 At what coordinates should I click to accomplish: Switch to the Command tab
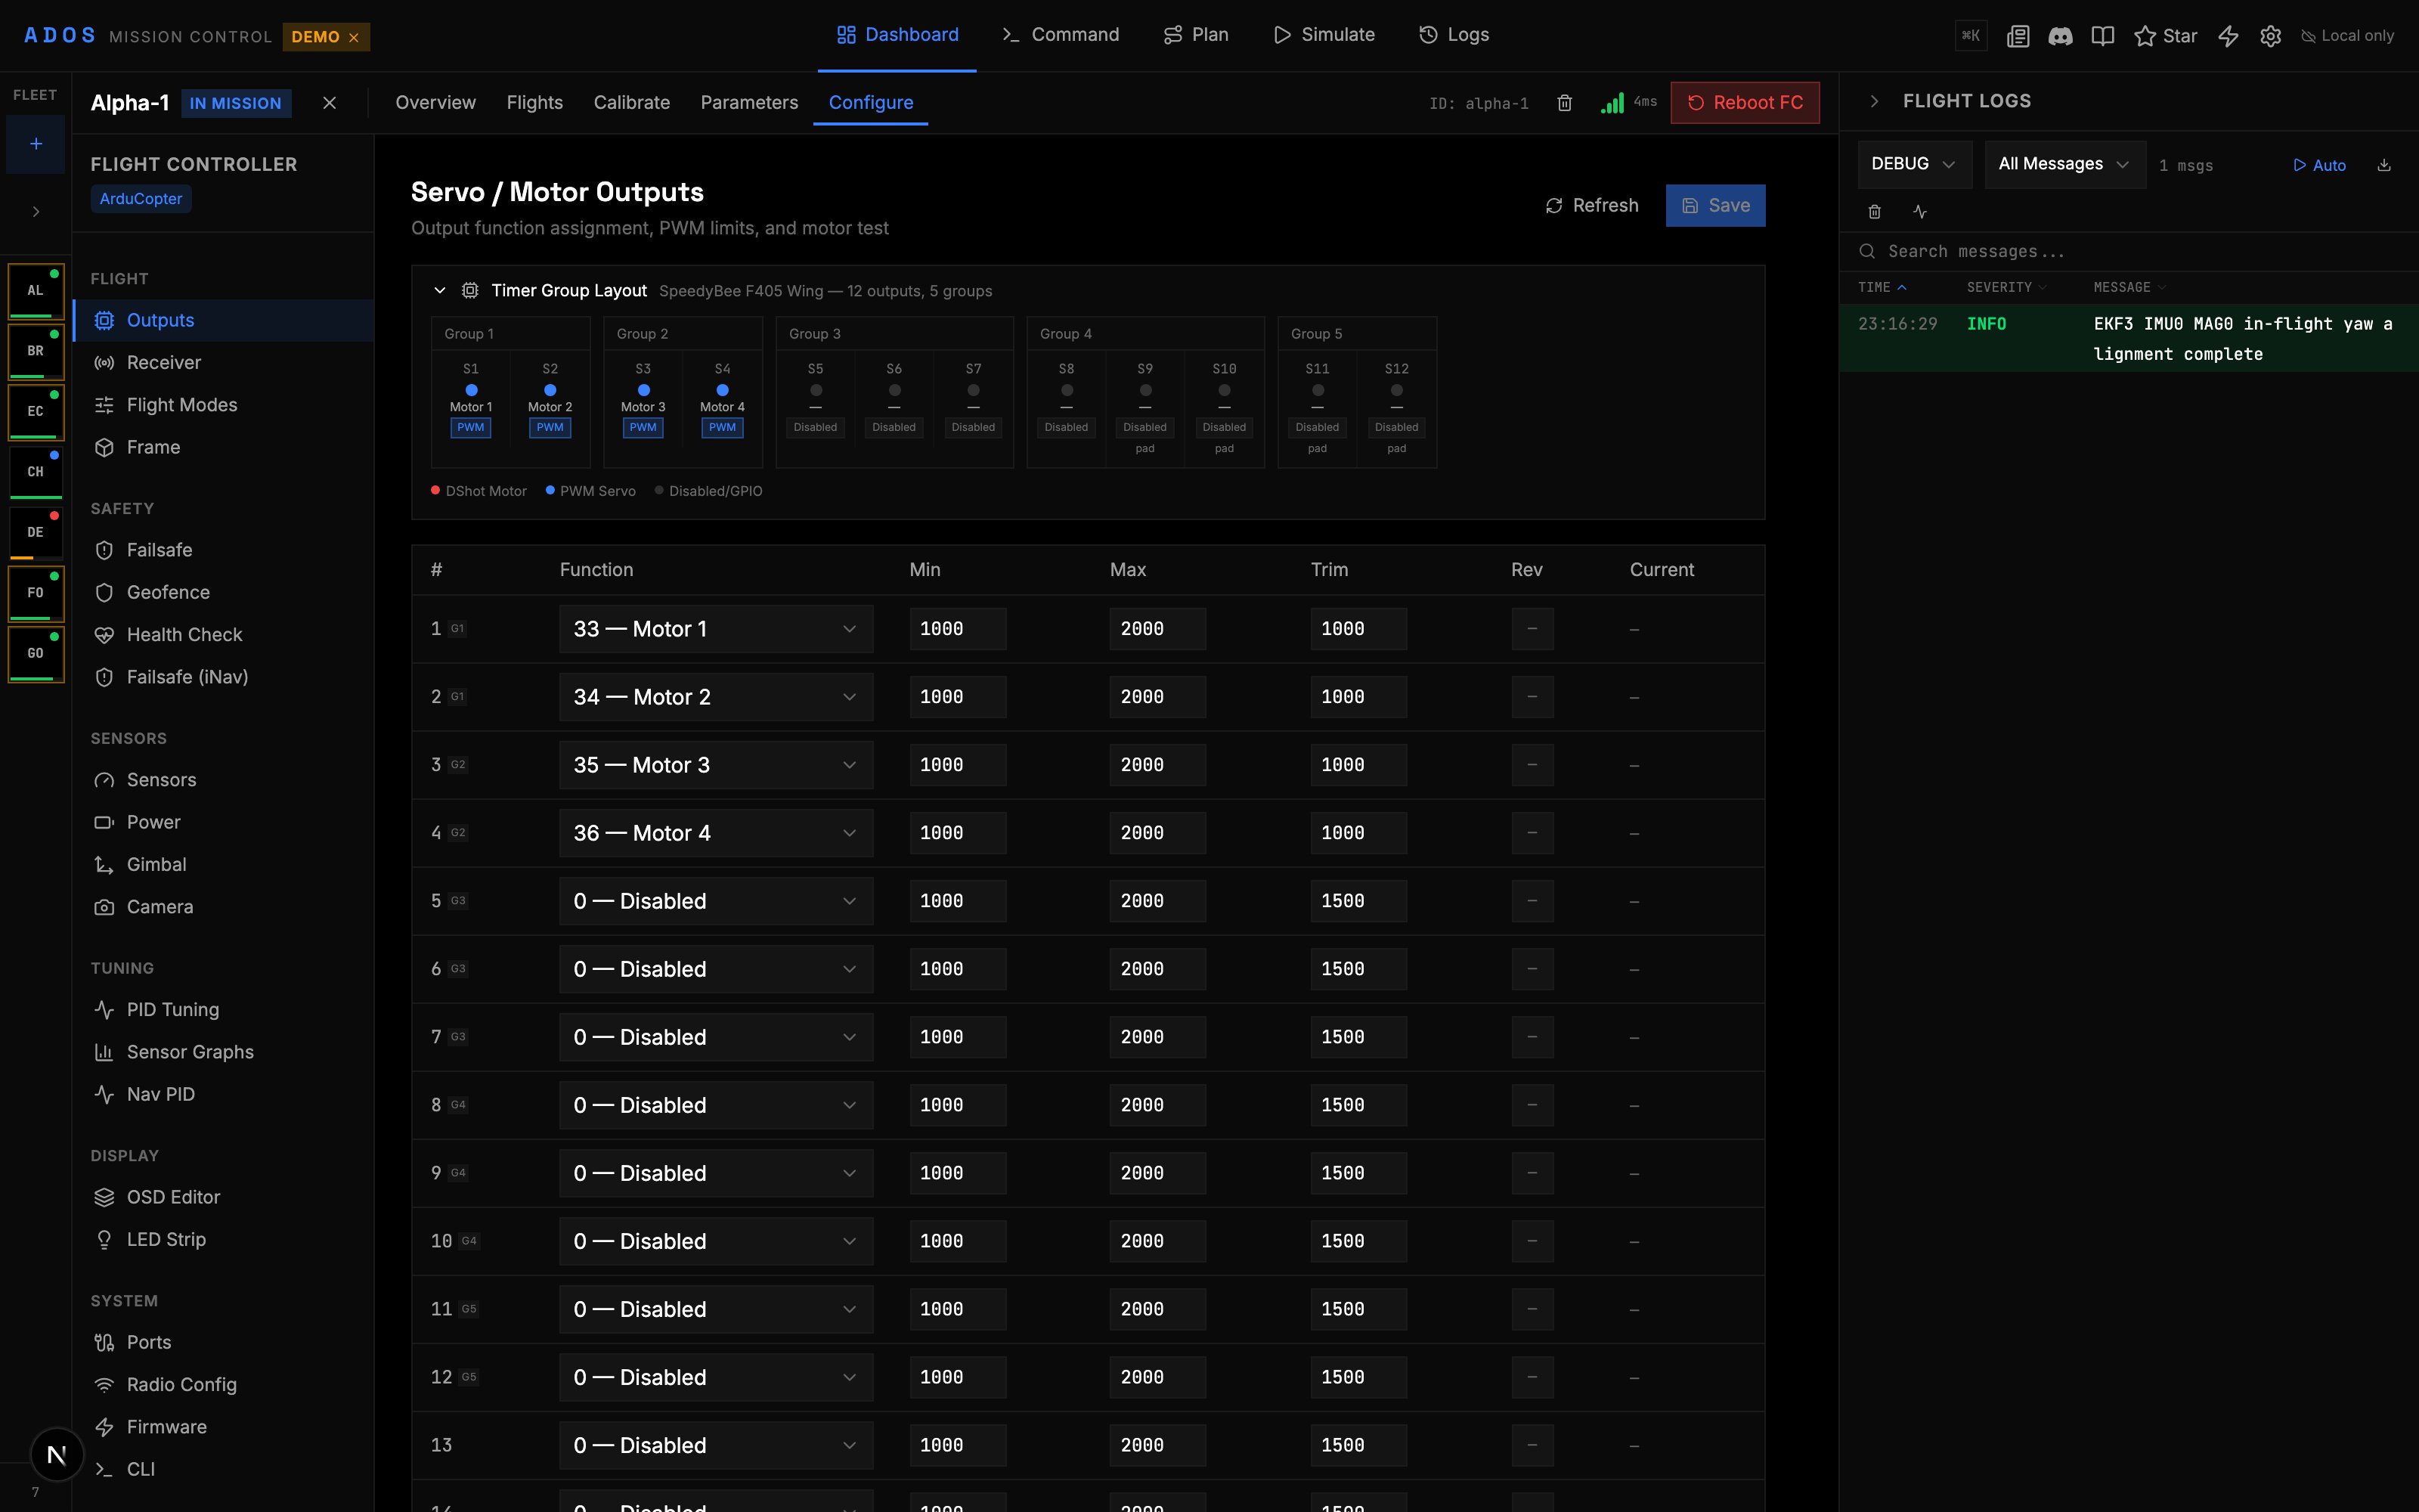coord(1061,35)
